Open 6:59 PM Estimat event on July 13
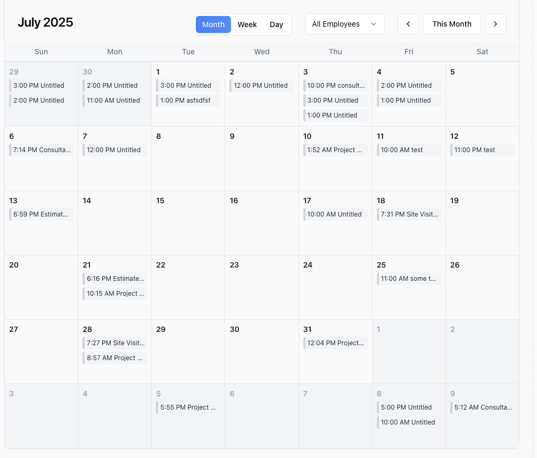 click(x=41, y=214)
